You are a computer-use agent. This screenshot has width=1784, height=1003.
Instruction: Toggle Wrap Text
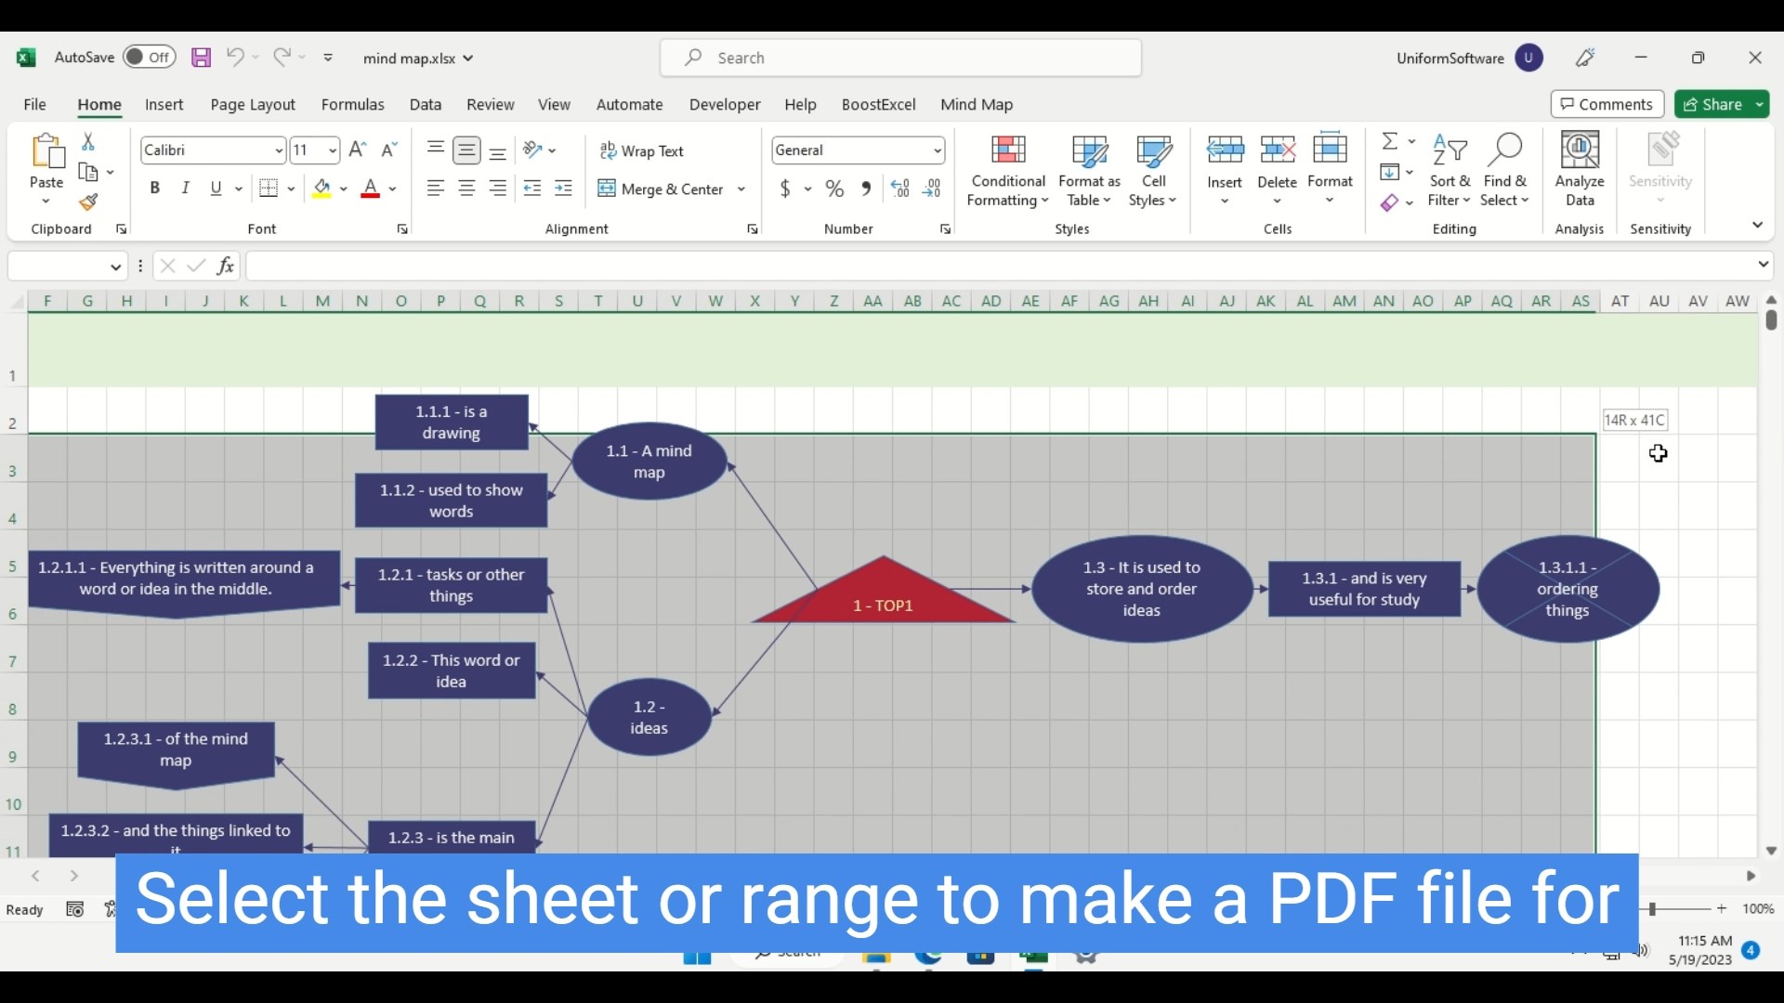pos(642,150)
